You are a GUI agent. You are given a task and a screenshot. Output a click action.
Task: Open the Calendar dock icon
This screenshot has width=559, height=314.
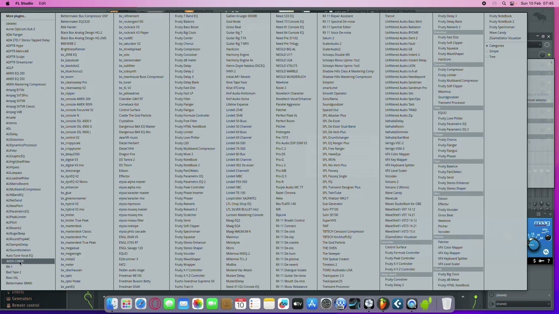[241, 304]
